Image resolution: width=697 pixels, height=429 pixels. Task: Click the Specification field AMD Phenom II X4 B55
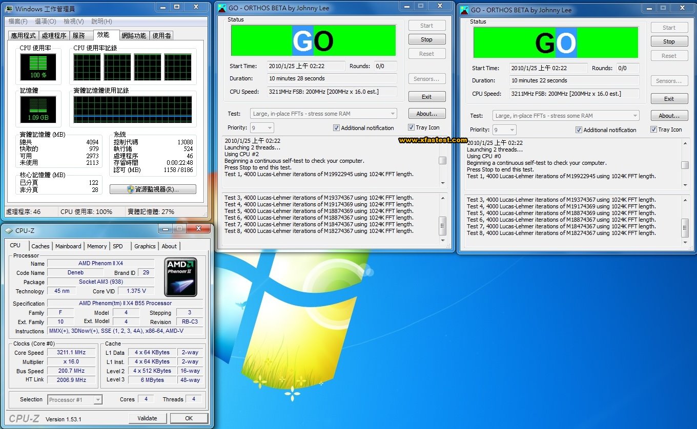click(125, 303)
